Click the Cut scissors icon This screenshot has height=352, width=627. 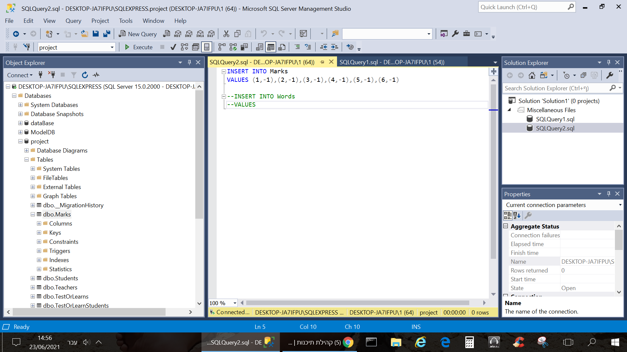[x=226, y=34]
